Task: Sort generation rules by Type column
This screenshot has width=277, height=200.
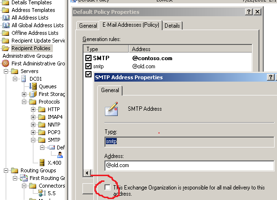Action: (106, 49)
